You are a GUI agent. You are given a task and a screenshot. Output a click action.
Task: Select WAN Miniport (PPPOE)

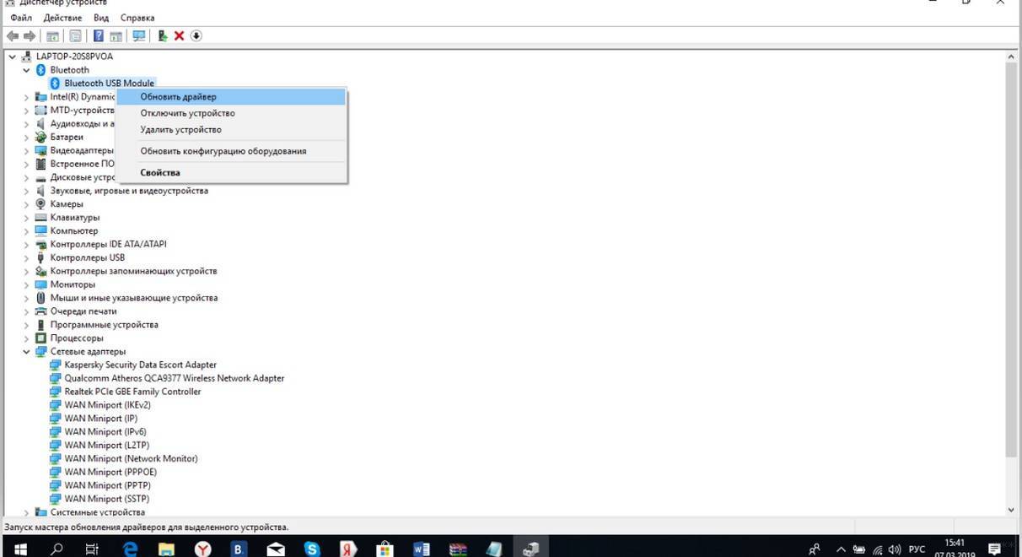(x=110, y=472)
